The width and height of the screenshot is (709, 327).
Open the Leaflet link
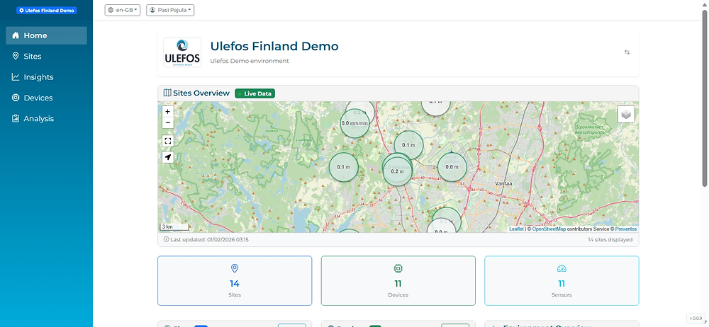coord(516,229)
